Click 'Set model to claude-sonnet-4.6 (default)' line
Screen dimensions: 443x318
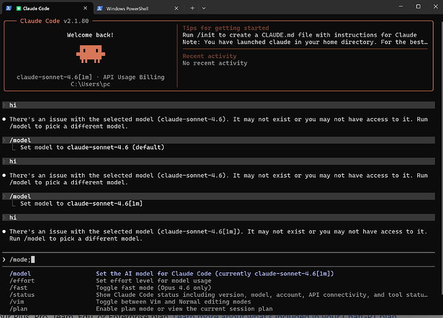tap(92, 147)
